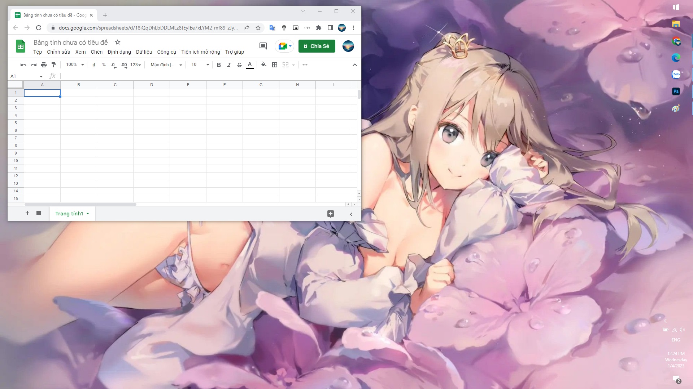
Task: Toggle bold formatting
Action: (x=219, y=65)
